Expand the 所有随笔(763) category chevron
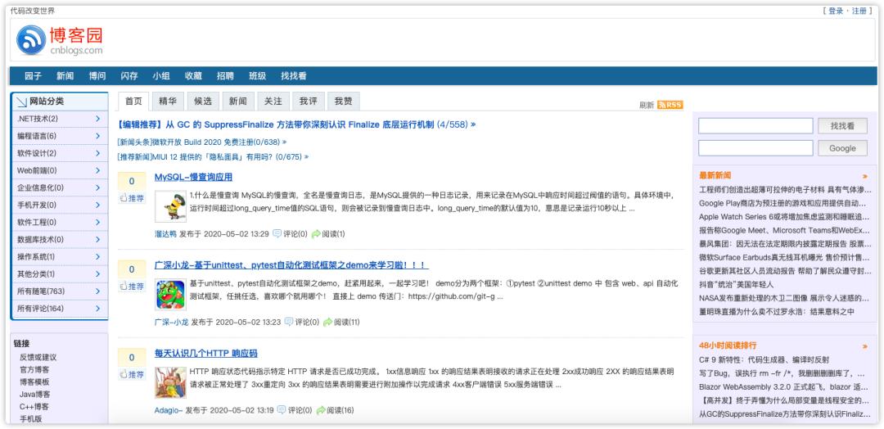 pos(97,291)
